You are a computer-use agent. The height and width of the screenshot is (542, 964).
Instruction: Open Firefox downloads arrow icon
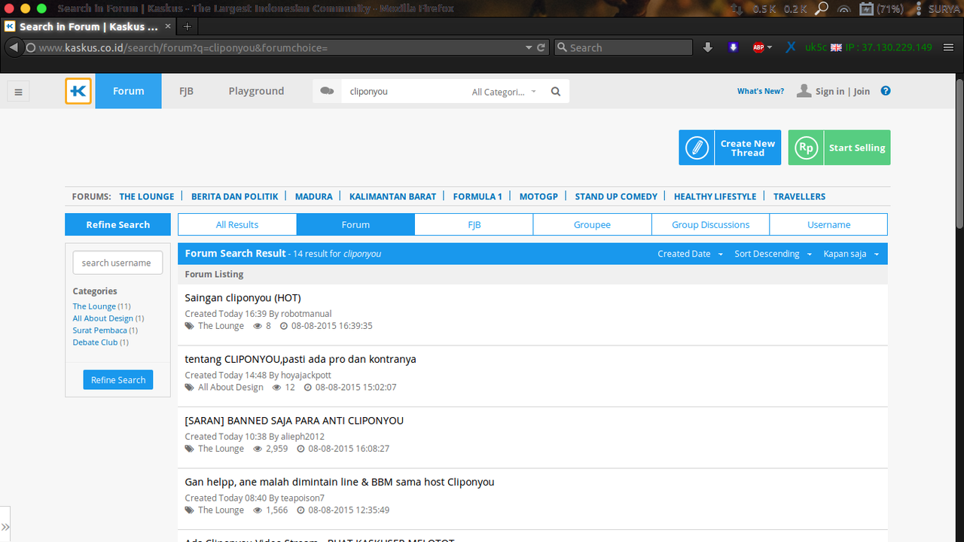tap(708, 47)
